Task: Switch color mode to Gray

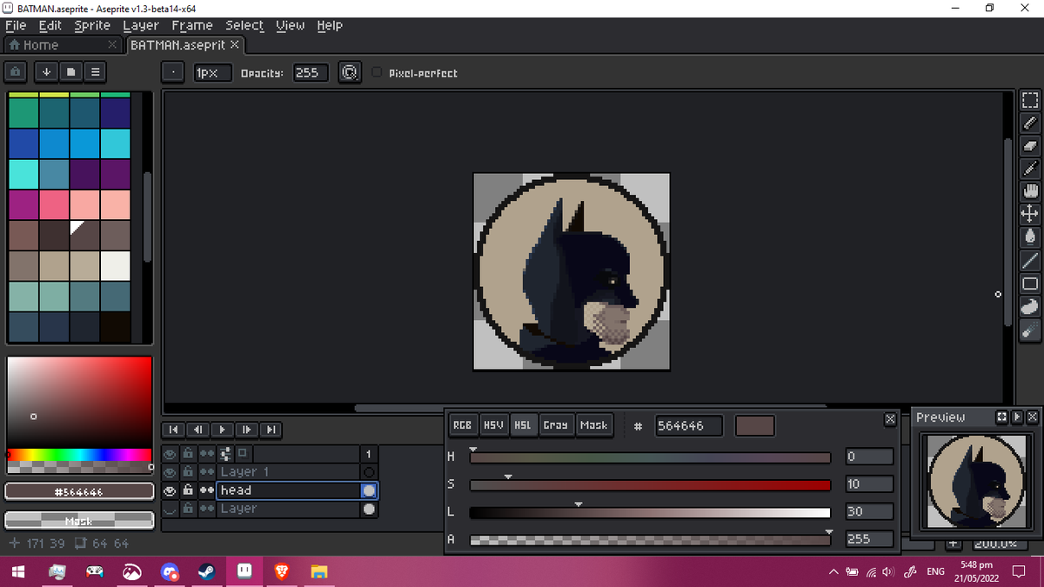Action: point(555,425)
